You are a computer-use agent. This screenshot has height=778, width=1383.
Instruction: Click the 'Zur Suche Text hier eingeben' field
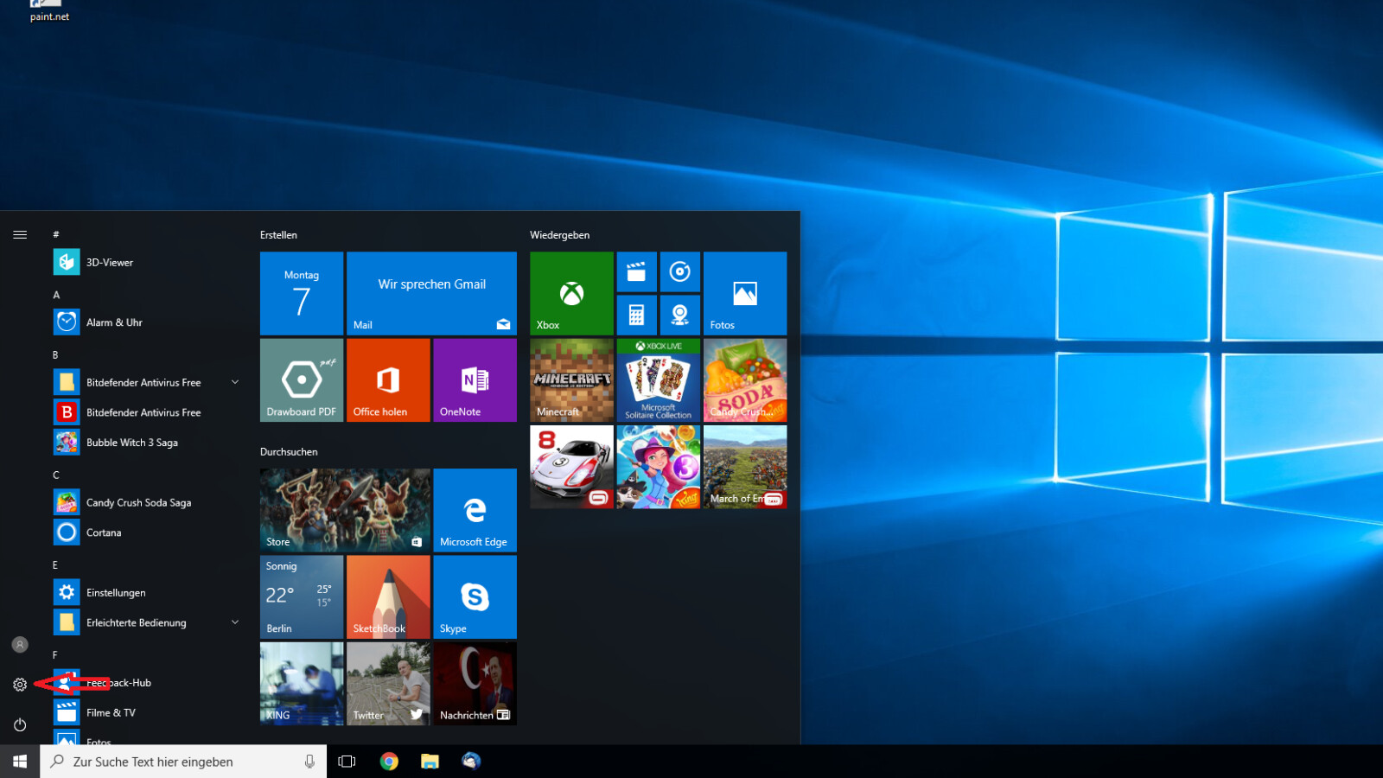[173, 762]
